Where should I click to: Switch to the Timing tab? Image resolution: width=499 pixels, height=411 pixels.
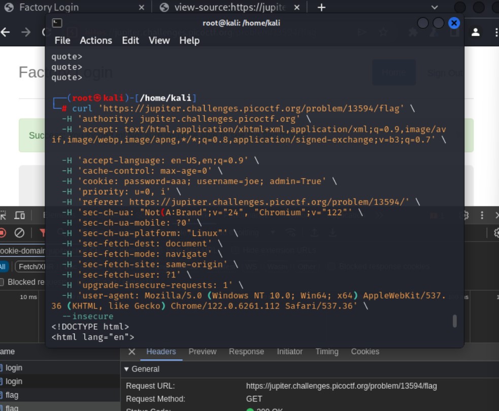(327, 352)
